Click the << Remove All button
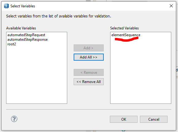 coord(89,81)
